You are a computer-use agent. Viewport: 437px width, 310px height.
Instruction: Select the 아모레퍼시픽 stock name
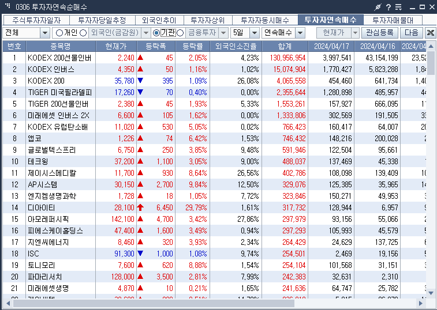tap(48, 220)
